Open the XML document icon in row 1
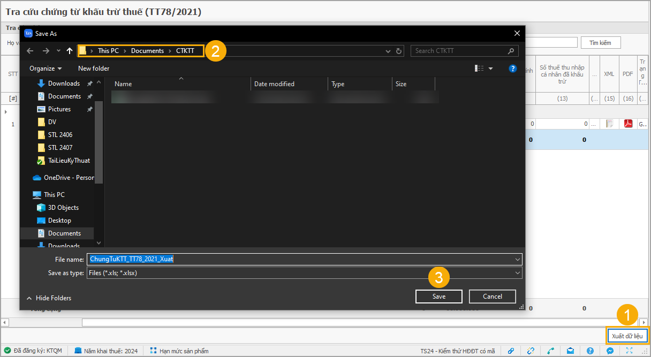 [x=609, y=124]
